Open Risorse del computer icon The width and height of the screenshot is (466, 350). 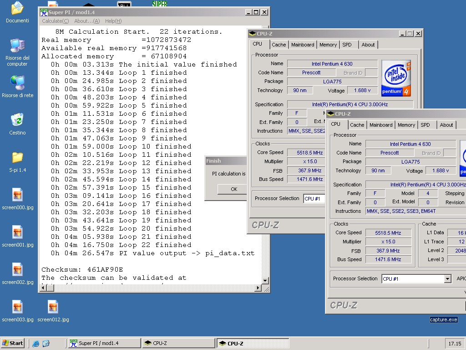point(17,52)
